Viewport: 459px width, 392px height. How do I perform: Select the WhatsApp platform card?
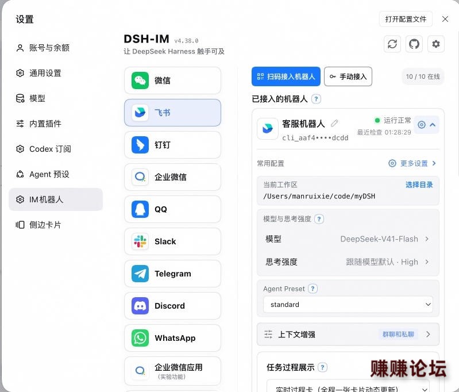172,338
